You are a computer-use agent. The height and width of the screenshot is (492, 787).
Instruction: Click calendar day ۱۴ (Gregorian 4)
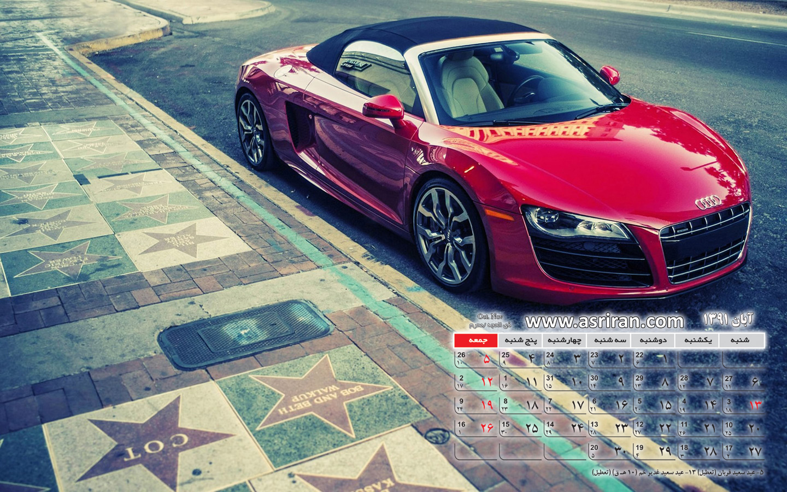(700, 405)
